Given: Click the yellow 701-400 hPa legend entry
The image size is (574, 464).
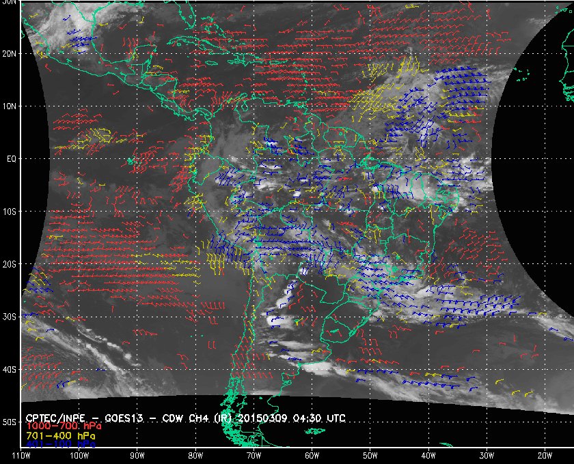Looking at the screenshot, I should click(61, 436).
